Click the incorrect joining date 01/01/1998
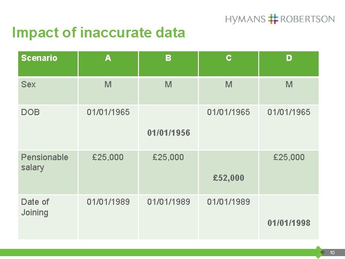Image resolution: width=345 pixels, height=259 pixels. [x=289, y=223]
